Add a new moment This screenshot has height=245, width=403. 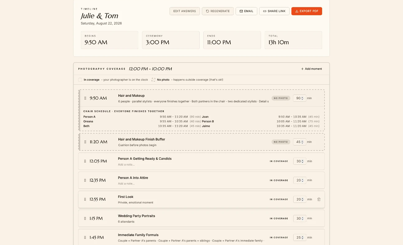312,69
